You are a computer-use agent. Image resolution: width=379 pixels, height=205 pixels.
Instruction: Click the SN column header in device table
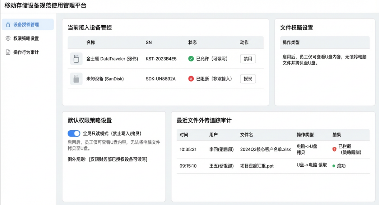pos(149,42)
